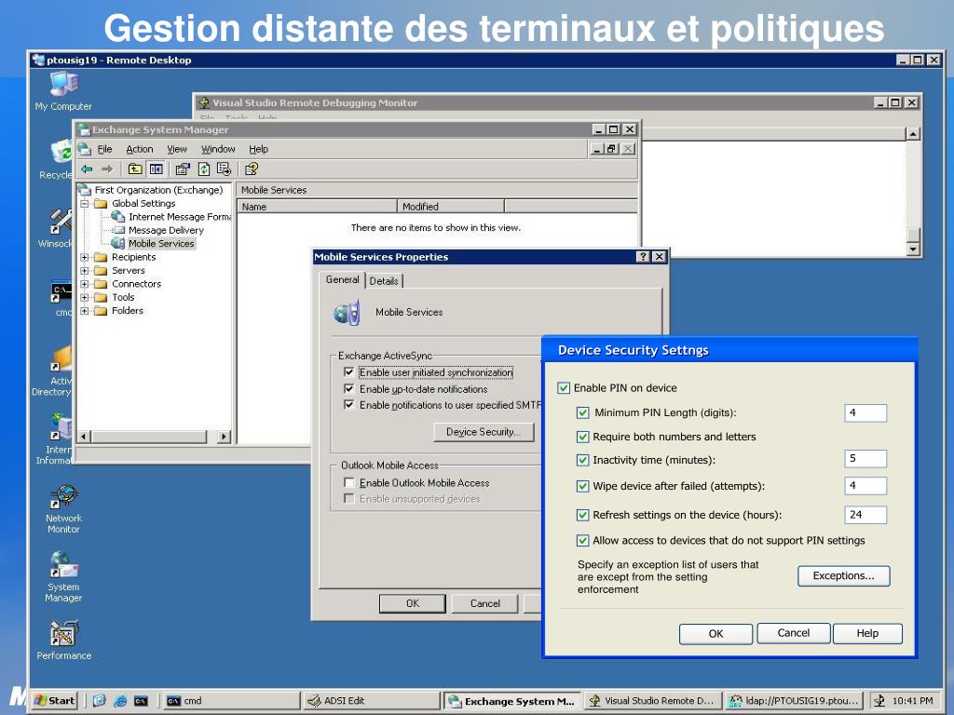This screenshot has width=954, height=715.
Task: Click OK in Mobile Services Properties
Action: point(413,603)
